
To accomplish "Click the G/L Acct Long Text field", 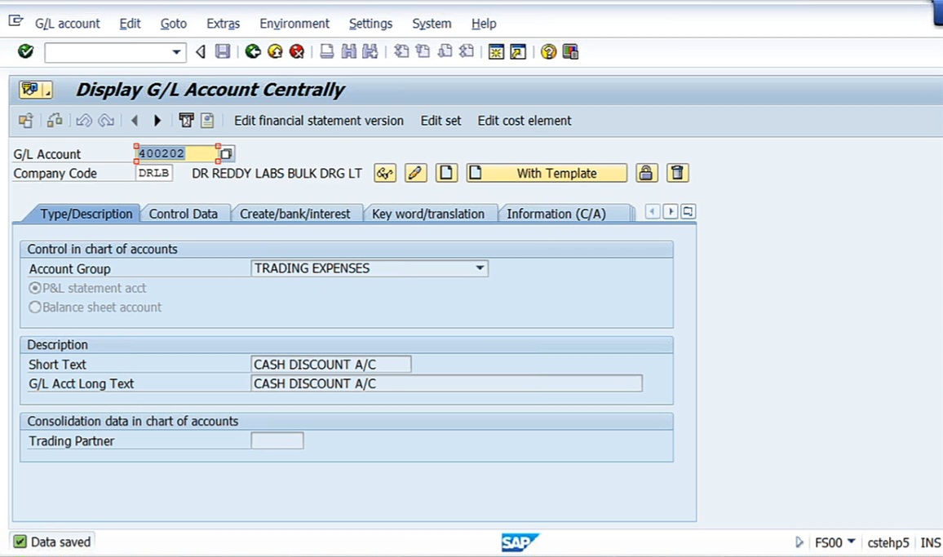I will [x=446, y=384].
